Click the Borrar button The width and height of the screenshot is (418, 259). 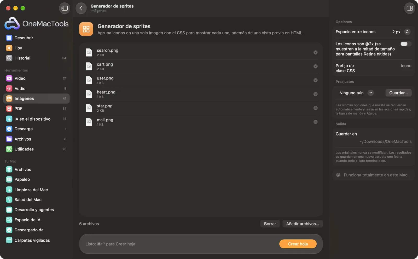[270, 224]
